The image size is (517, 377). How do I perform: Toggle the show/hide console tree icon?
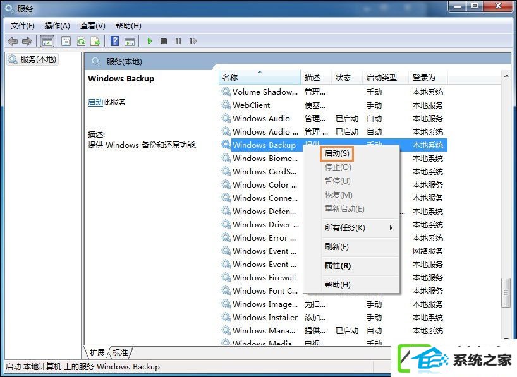[x=47, y=41]
